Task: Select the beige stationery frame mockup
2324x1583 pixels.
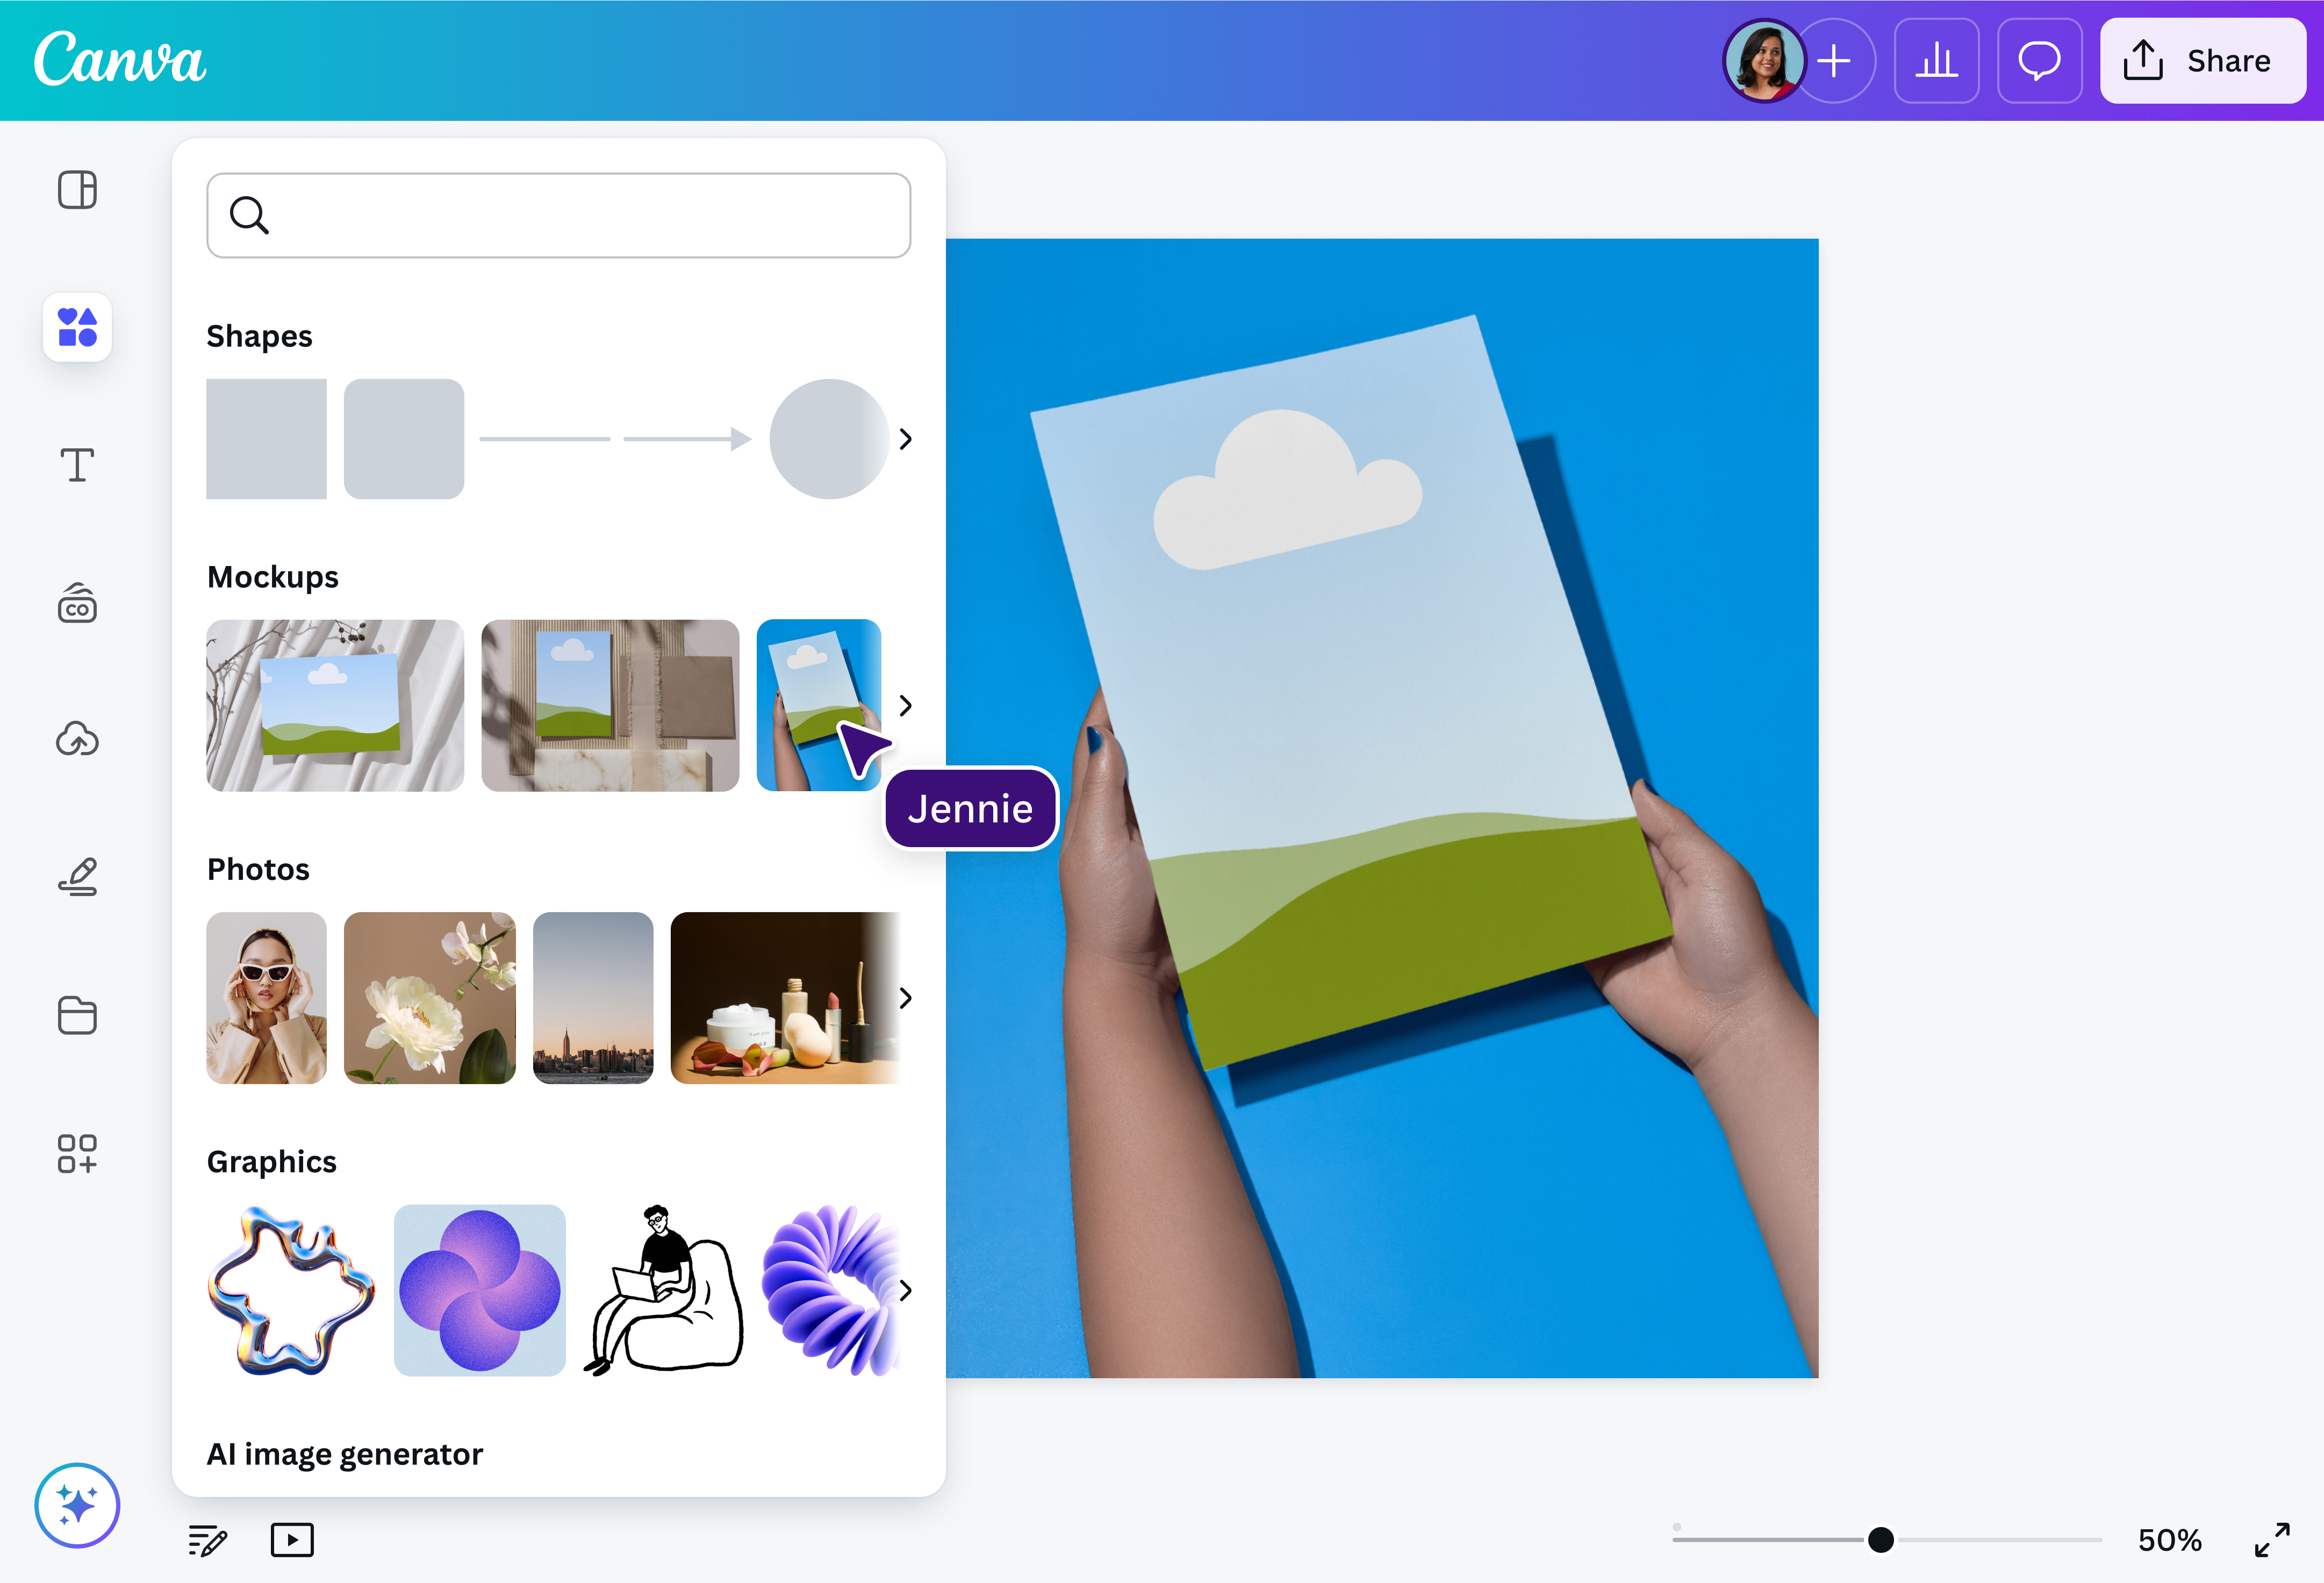Action: pyautogui.click(x=610, y=705)
